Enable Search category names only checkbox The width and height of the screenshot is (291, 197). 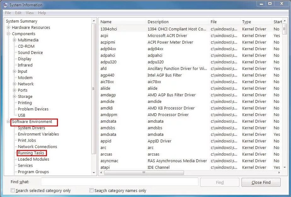tap(91, 190)
